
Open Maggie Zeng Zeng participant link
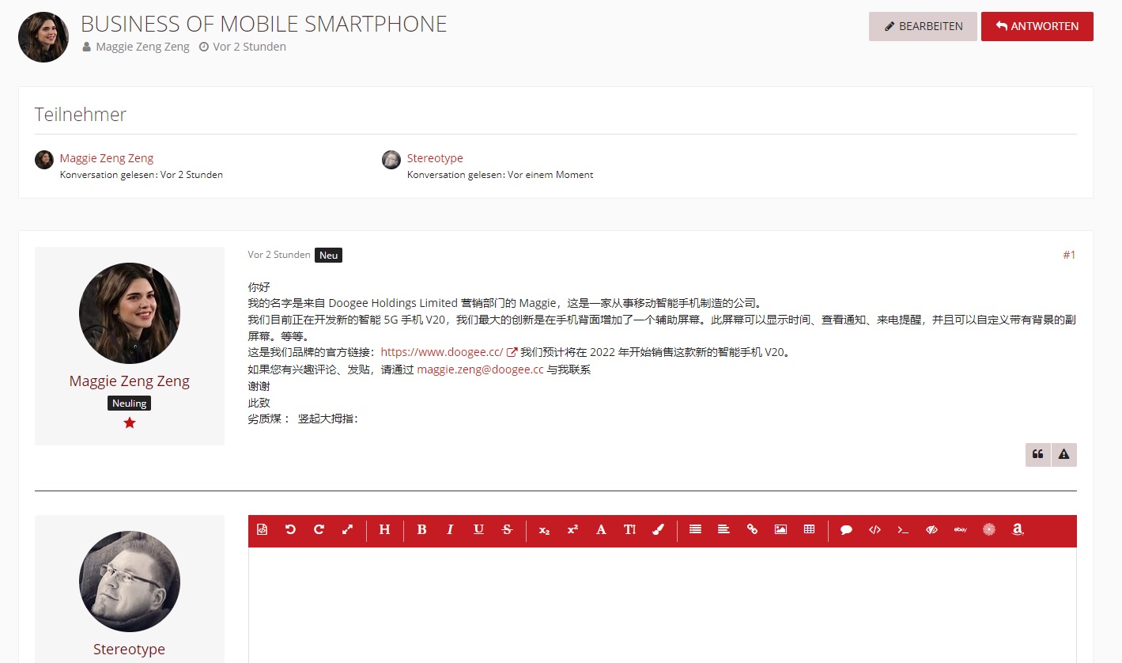107,158
